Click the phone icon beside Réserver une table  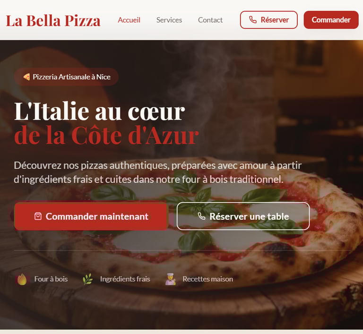click(x=201, y=216)
